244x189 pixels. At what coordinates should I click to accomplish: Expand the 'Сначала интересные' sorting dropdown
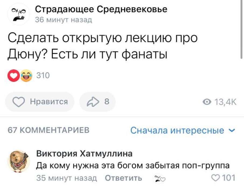tap(183, 130)
